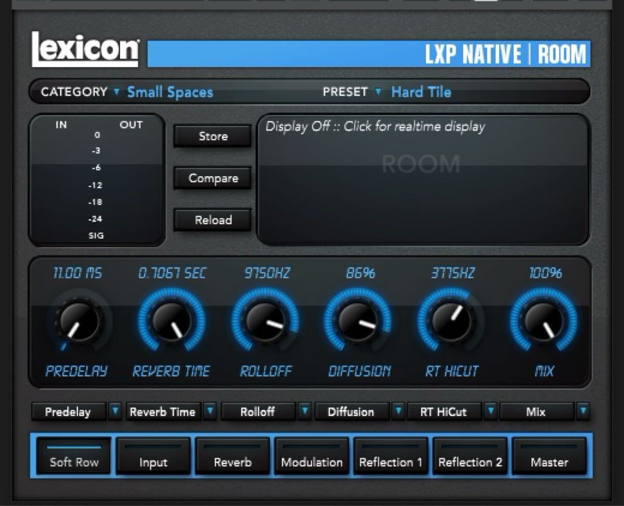Open the Category dropdown arrow
The image size is (624, 506).
tap(116, 92)
